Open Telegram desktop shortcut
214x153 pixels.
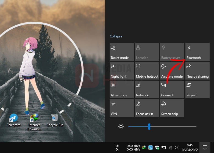14,120
